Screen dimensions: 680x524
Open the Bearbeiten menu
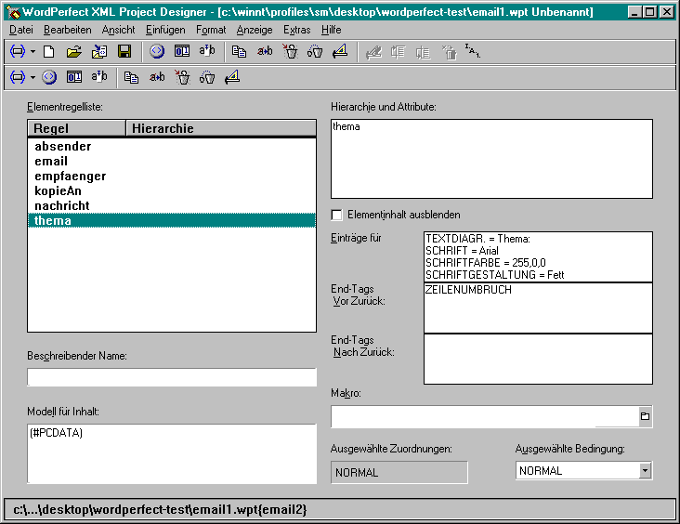(68, 30)
